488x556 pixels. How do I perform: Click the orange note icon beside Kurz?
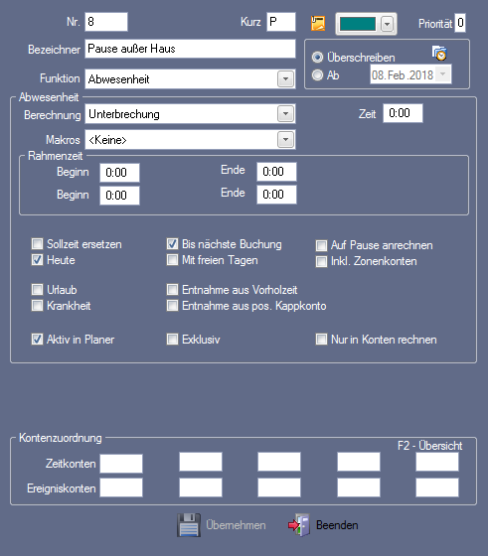tap(318, 24)
